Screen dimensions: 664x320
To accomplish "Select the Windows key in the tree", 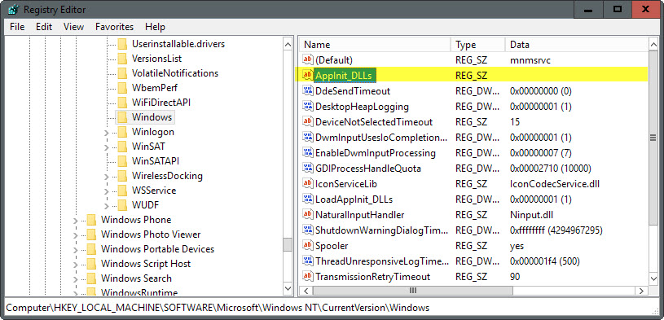I will point(152,117).
